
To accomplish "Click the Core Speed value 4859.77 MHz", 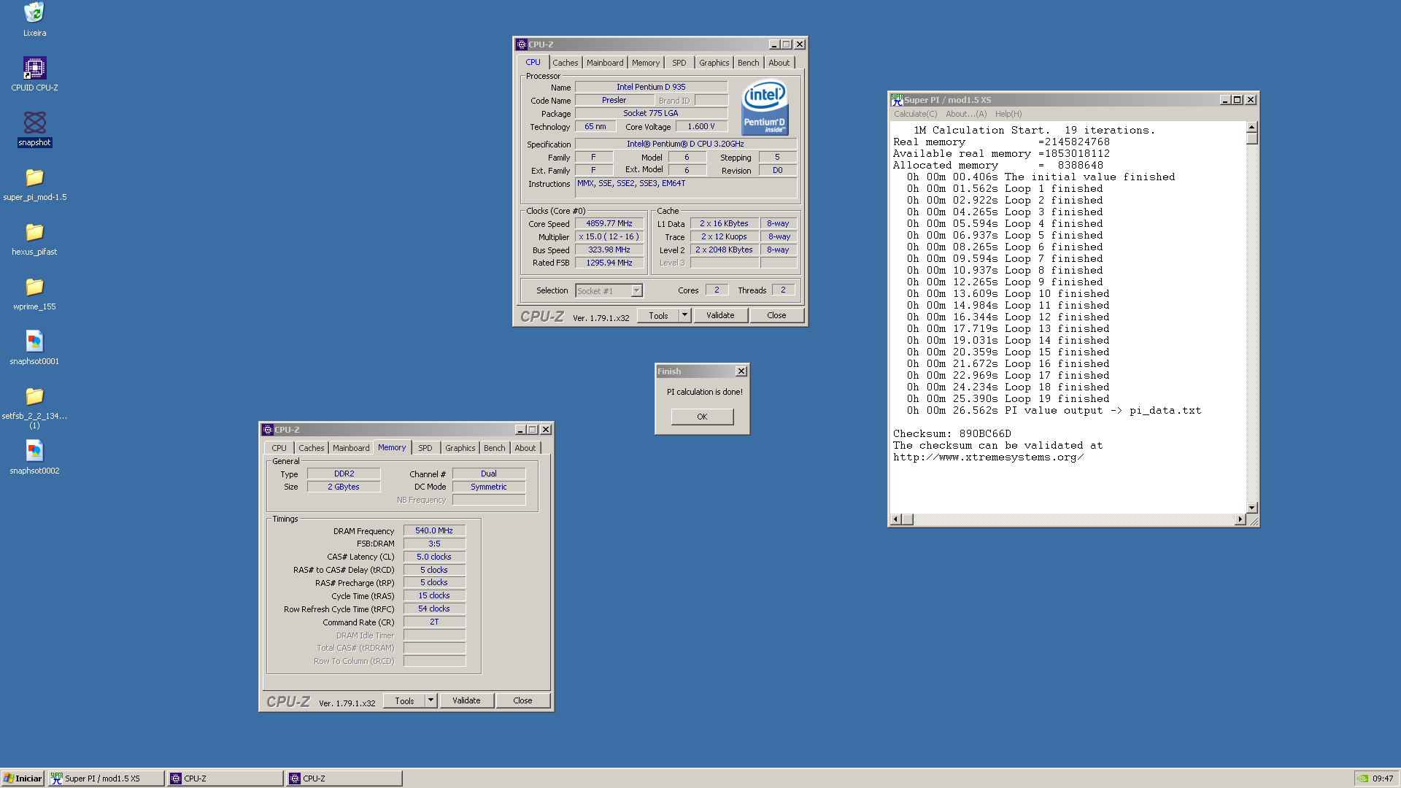I will click(x=609, y=224).
